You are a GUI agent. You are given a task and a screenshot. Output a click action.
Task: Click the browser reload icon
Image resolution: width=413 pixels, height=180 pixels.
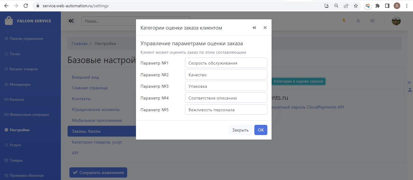26,6
